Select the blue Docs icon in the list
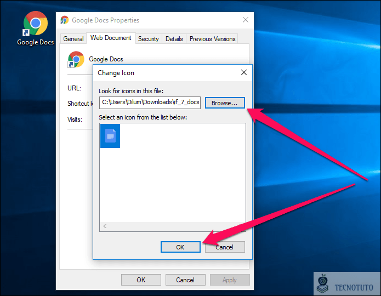The image size is (381, 296). (110, 136)
